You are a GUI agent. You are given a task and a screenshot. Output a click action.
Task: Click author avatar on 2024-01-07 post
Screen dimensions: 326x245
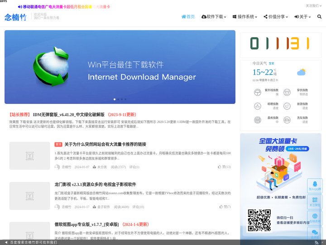pyautogui.click(x=57, y=167)
